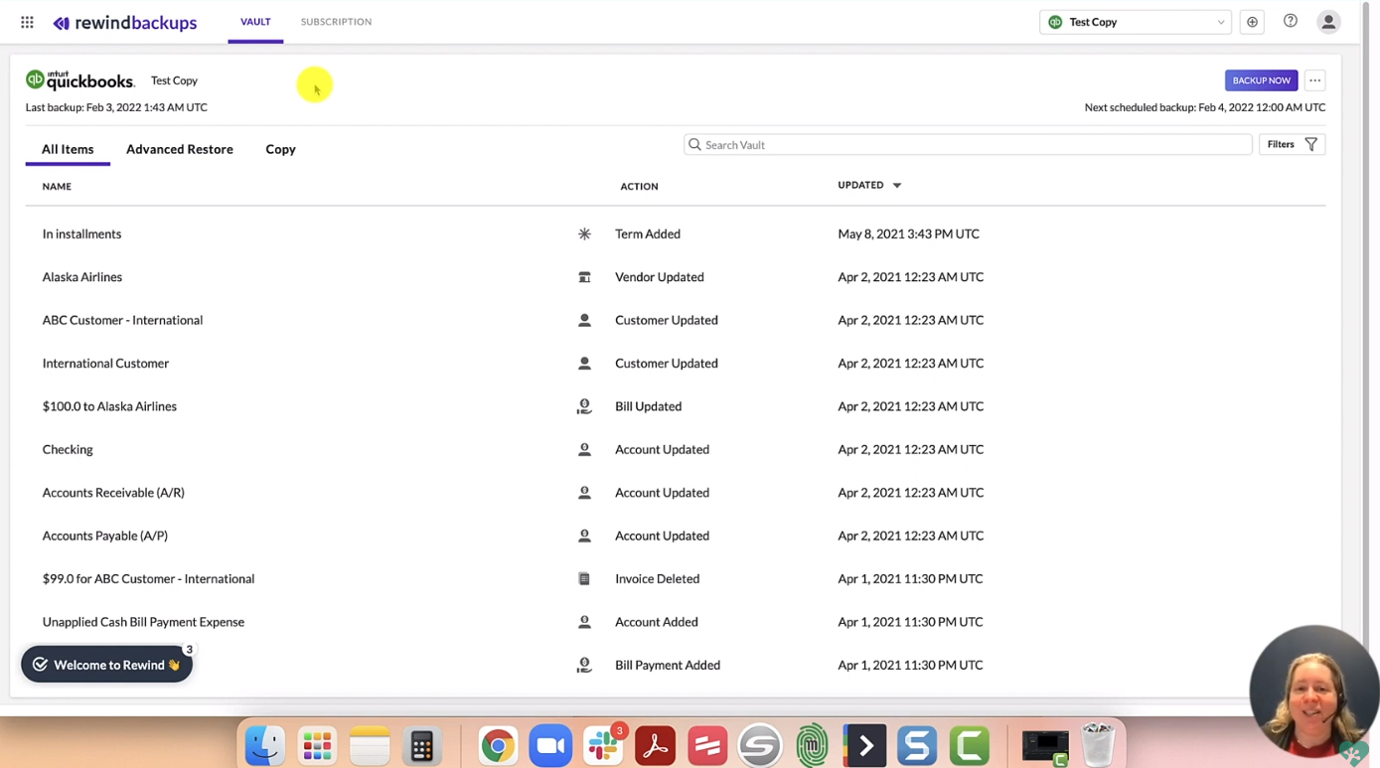The width and height of the screenshot is (1380, 768).
Task: Open $100.0 to Alaska Airlines bill
Action: click(109, 406)
